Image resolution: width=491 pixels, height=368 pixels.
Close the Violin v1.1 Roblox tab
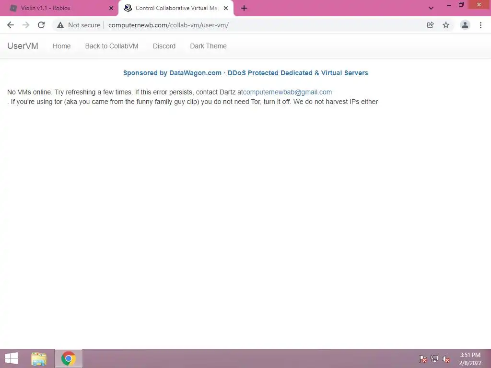111,8
